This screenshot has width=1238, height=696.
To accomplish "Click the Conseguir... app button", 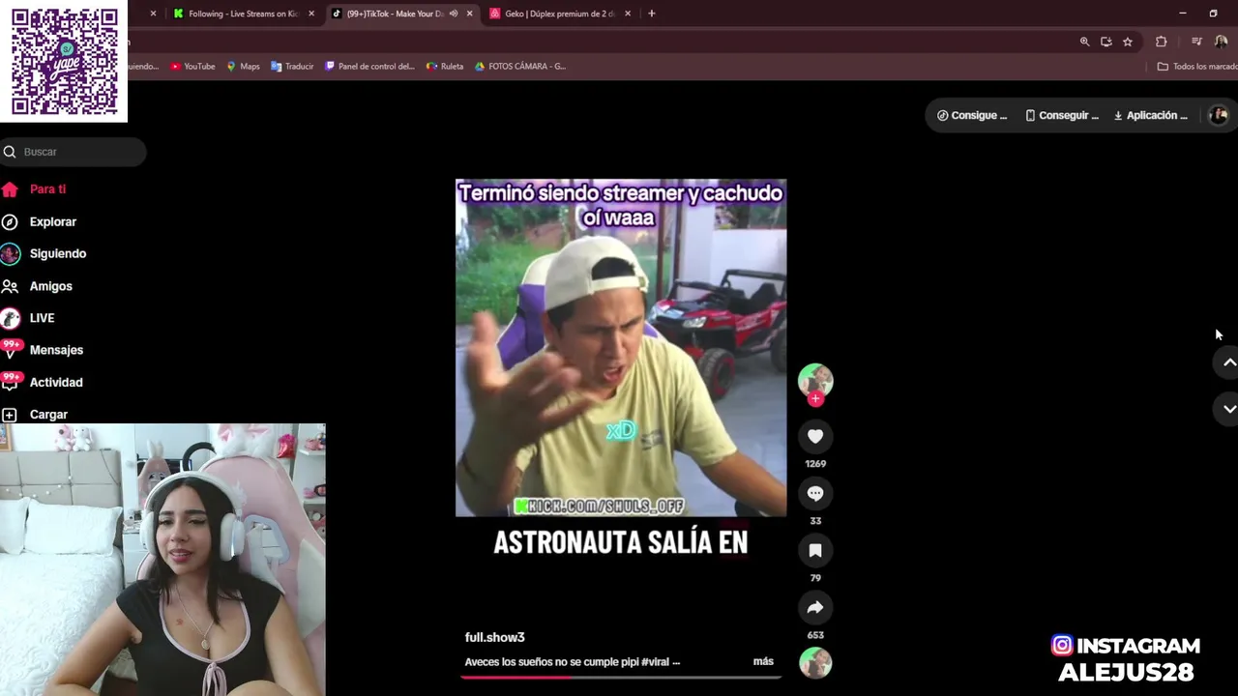I will coord(1062,115).
